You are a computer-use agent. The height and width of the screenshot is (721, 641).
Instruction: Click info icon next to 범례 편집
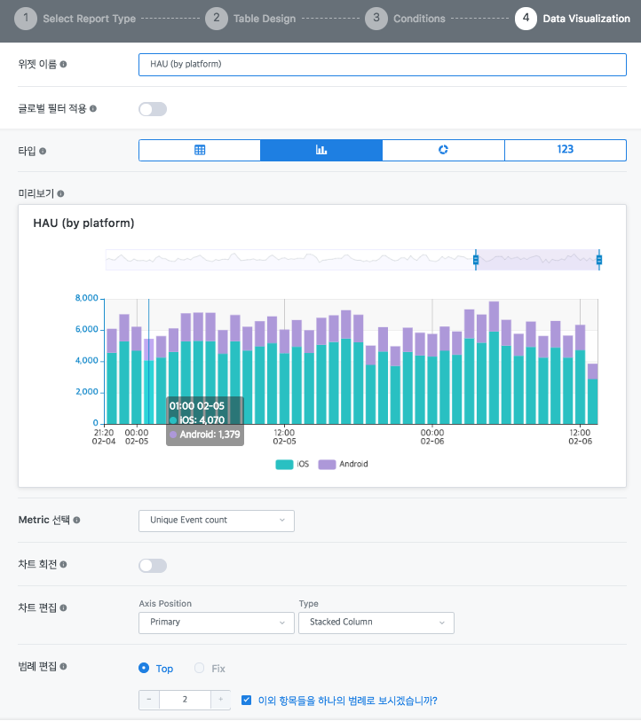click(x=64, y=666)
